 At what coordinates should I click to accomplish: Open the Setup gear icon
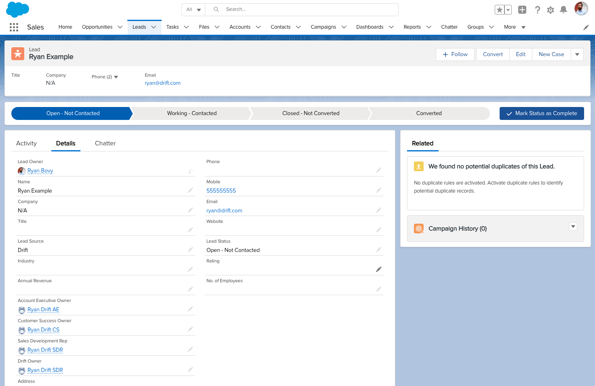click(551, 10)
